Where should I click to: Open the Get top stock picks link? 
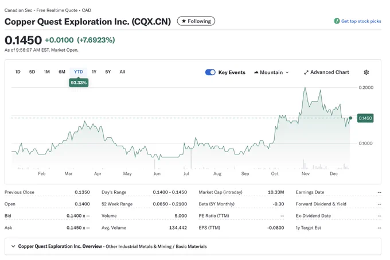(x=361, y=21)
